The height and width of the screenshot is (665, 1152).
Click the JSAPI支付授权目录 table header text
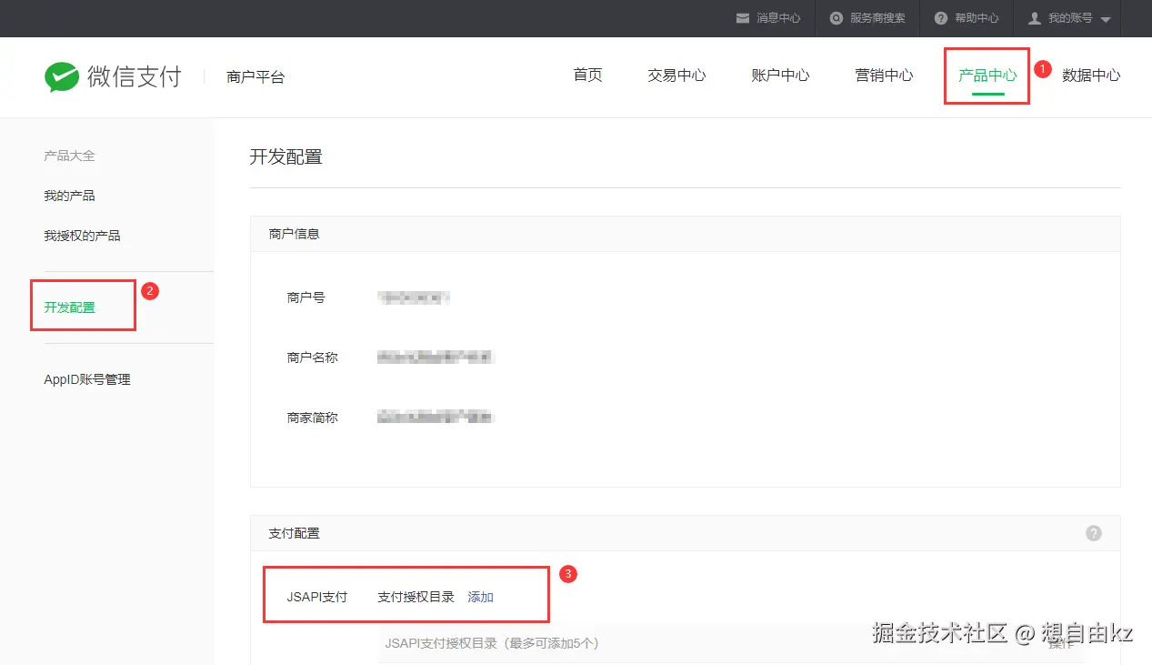tap(492, 643)
